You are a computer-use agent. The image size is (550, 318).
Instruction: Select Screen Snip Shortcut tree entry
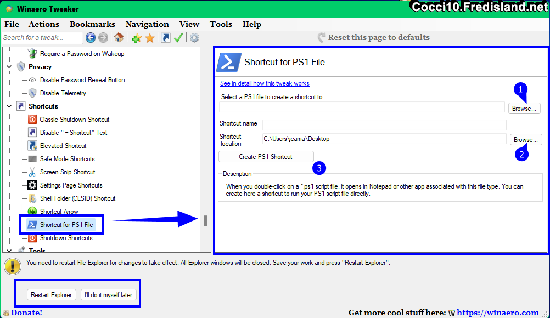pyautogui.click(x=68, y=172)
